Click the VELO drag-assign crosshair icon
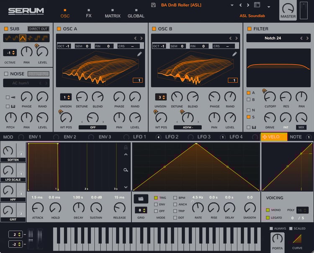This screenshot has width=314, height=253. (265, 137)
